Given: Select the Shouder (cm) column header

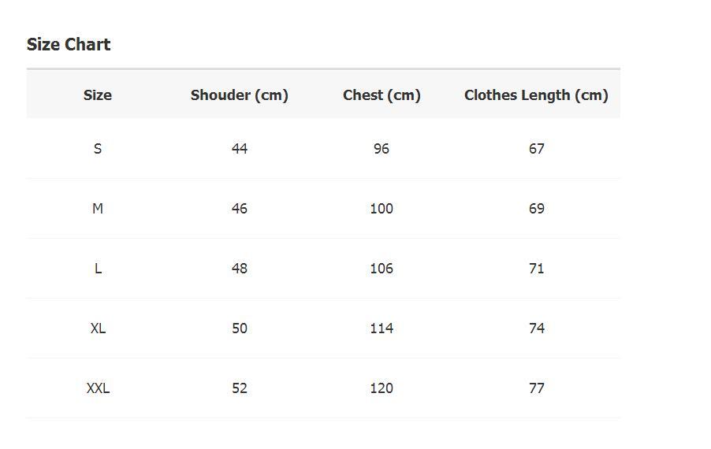Looking at the screenshot, I should tap(240, 95).
